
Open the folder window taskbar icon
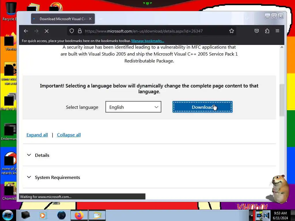97,215
